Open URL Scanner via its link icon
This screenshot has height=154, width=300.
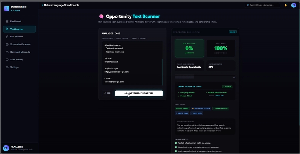coord(7,37)
